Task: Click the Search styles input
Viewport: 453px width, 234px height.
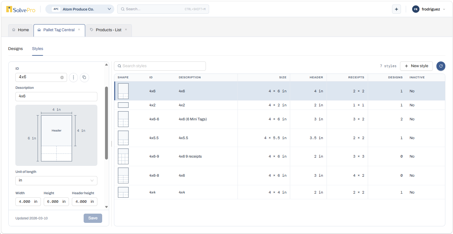Action: [x=160, y=66]
